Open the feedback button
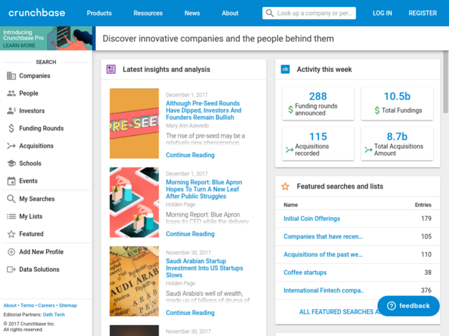This screenshot has width=449, height=336. click(408, 306)
